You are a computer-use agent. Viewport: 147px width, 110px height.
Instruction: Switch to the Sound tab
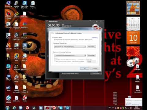point(53,33)
